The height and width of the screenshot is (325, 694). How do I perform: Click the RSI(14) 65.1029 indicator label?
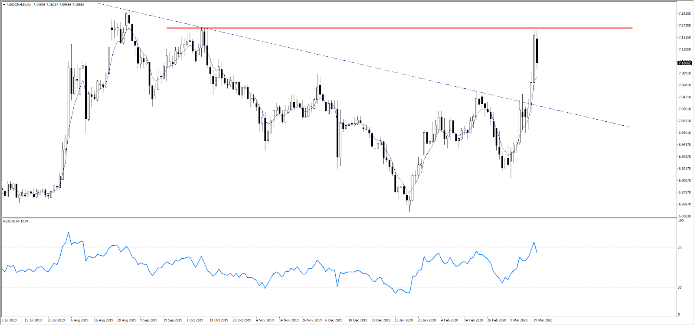[16, 221]
